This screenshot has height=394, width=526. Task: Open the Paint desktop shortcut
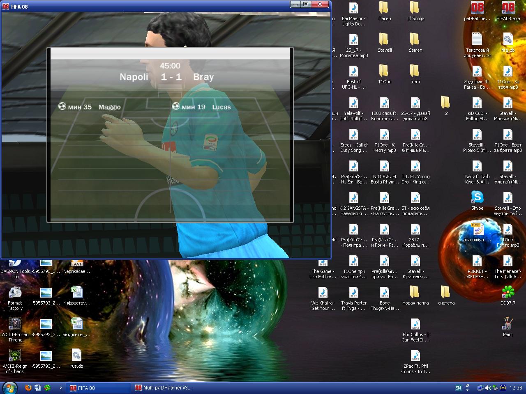[x=508, y=327]
